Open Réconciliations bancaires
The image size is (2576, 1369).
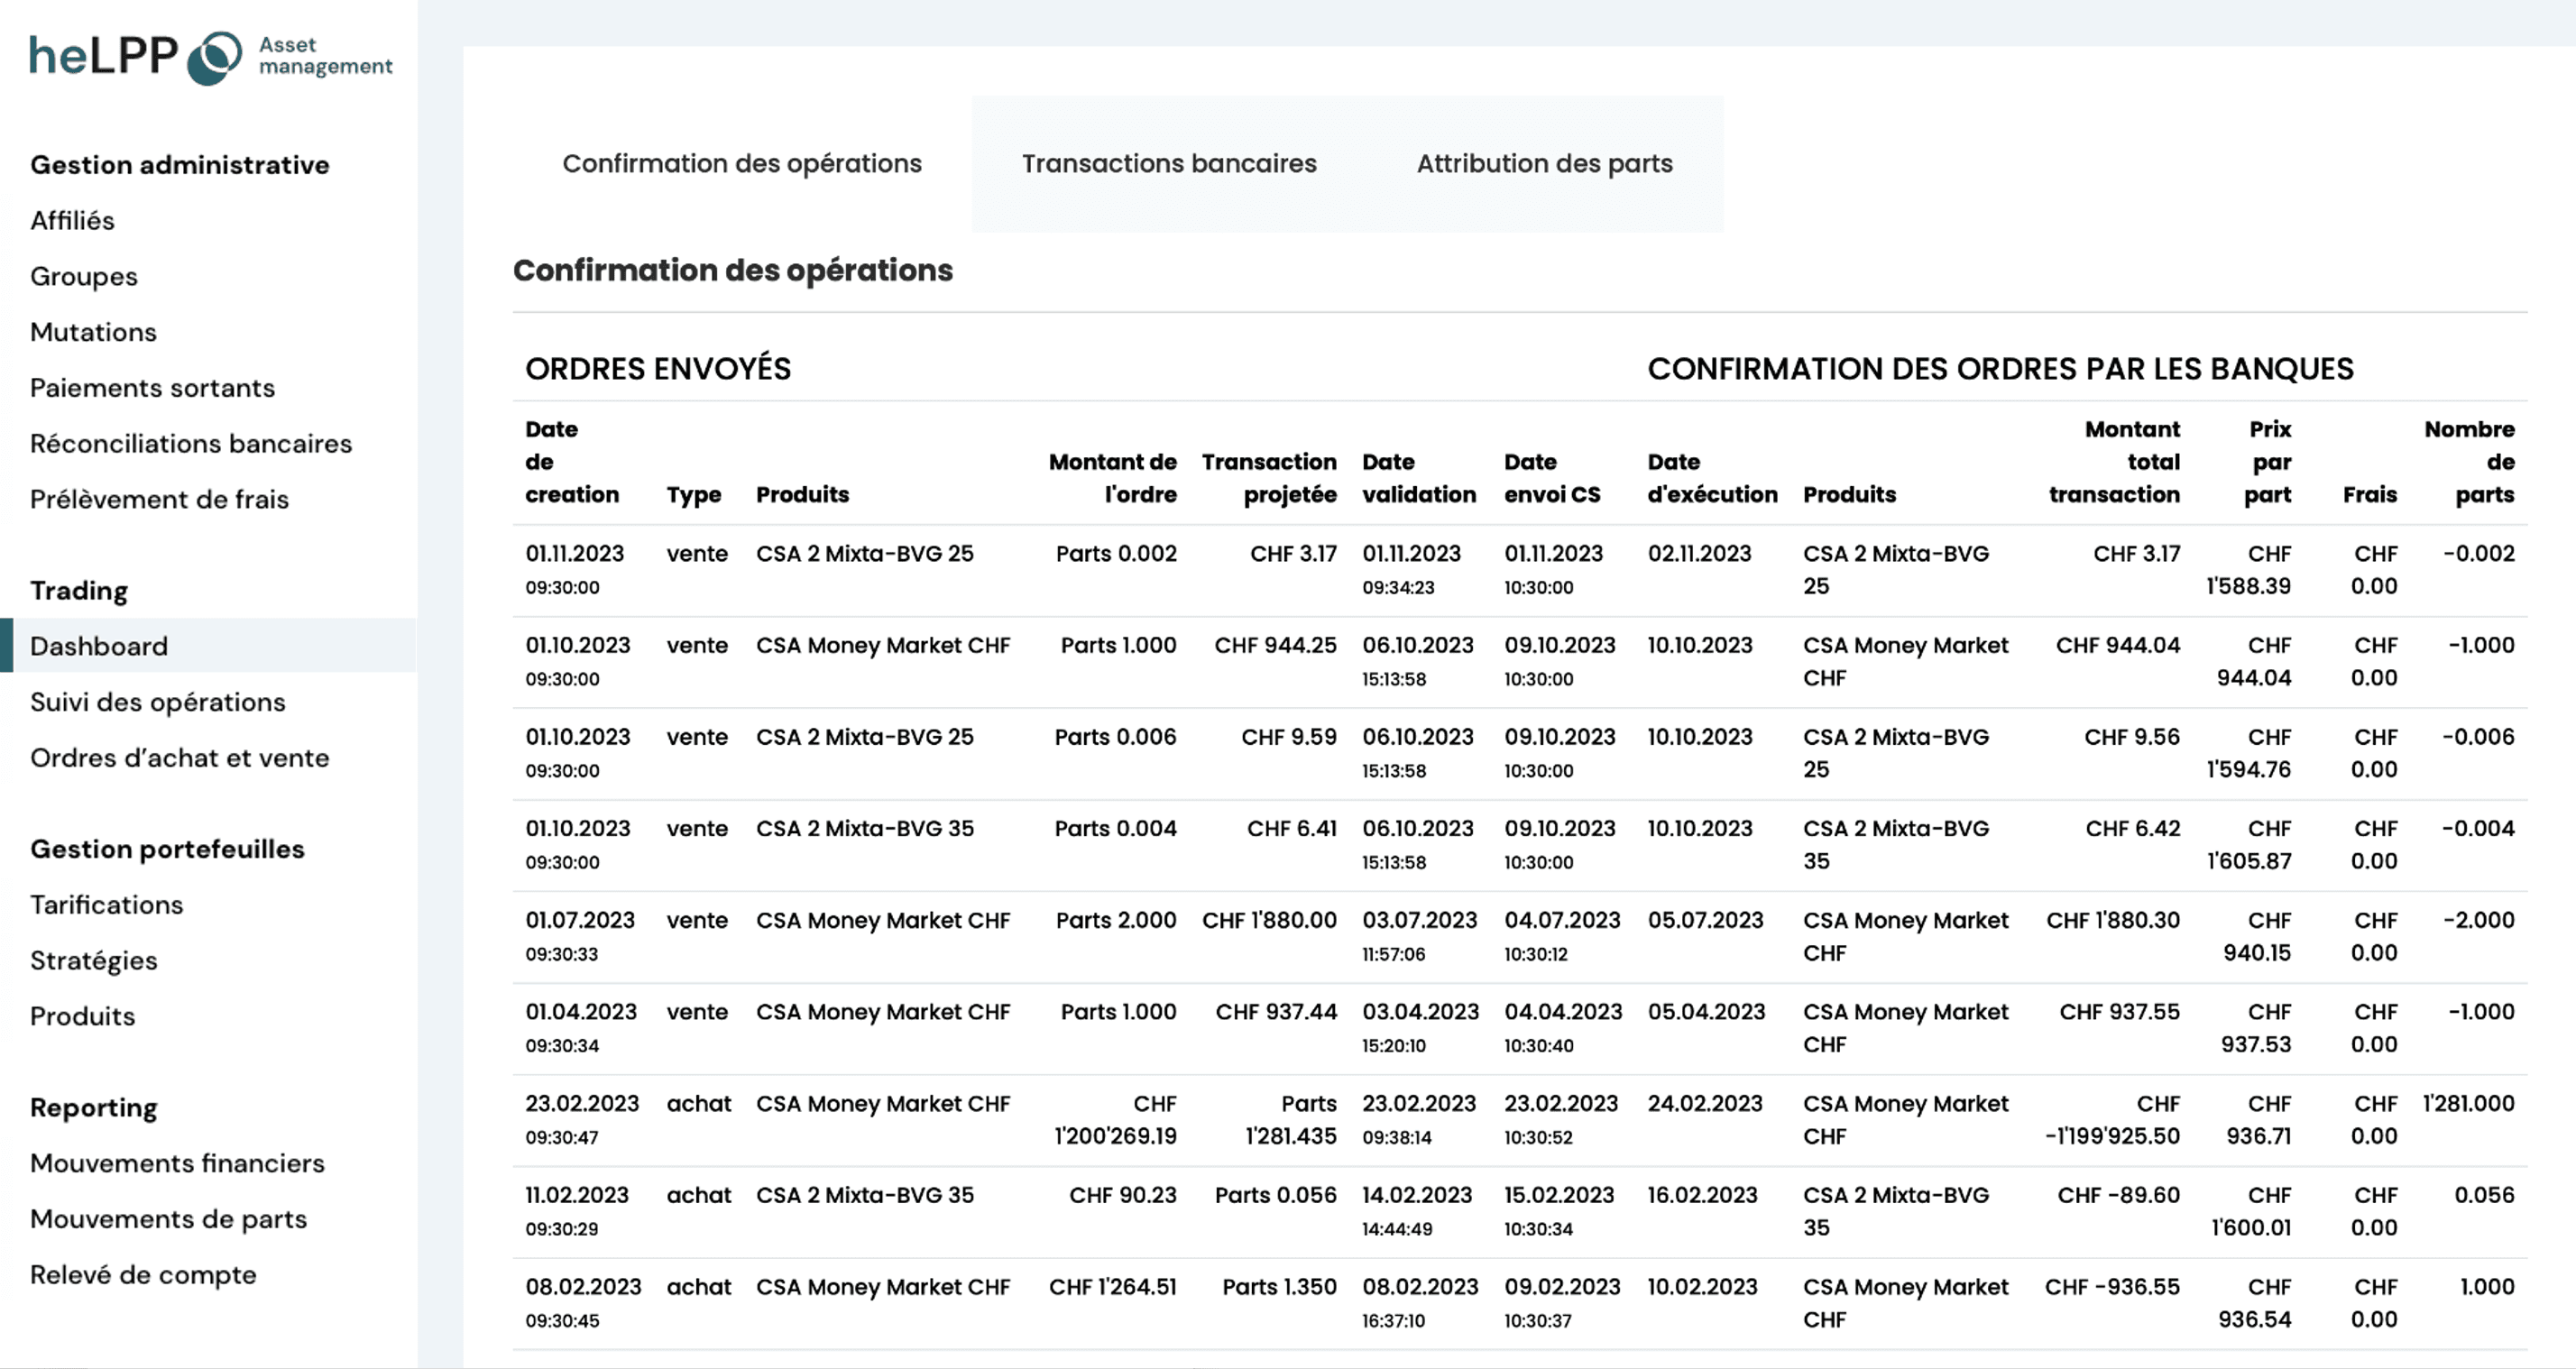190,443
